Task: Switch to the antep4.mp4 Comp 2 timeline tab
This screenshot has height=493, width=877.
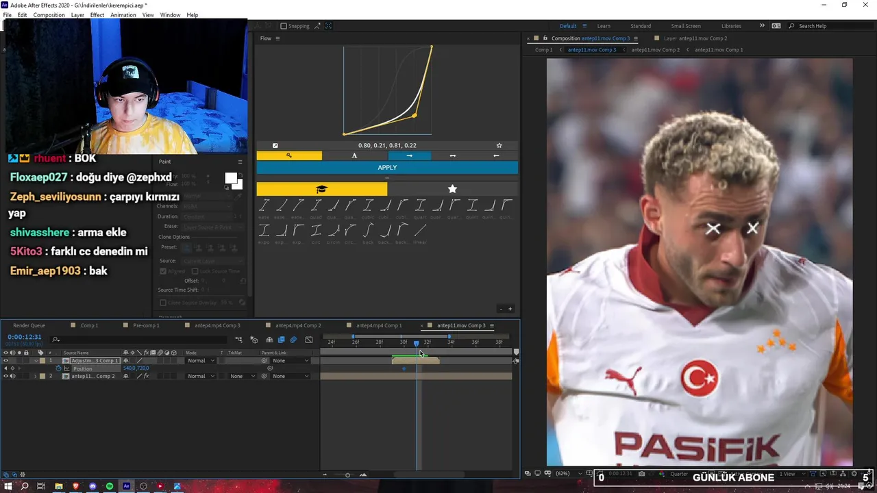Action: [298, 325]
